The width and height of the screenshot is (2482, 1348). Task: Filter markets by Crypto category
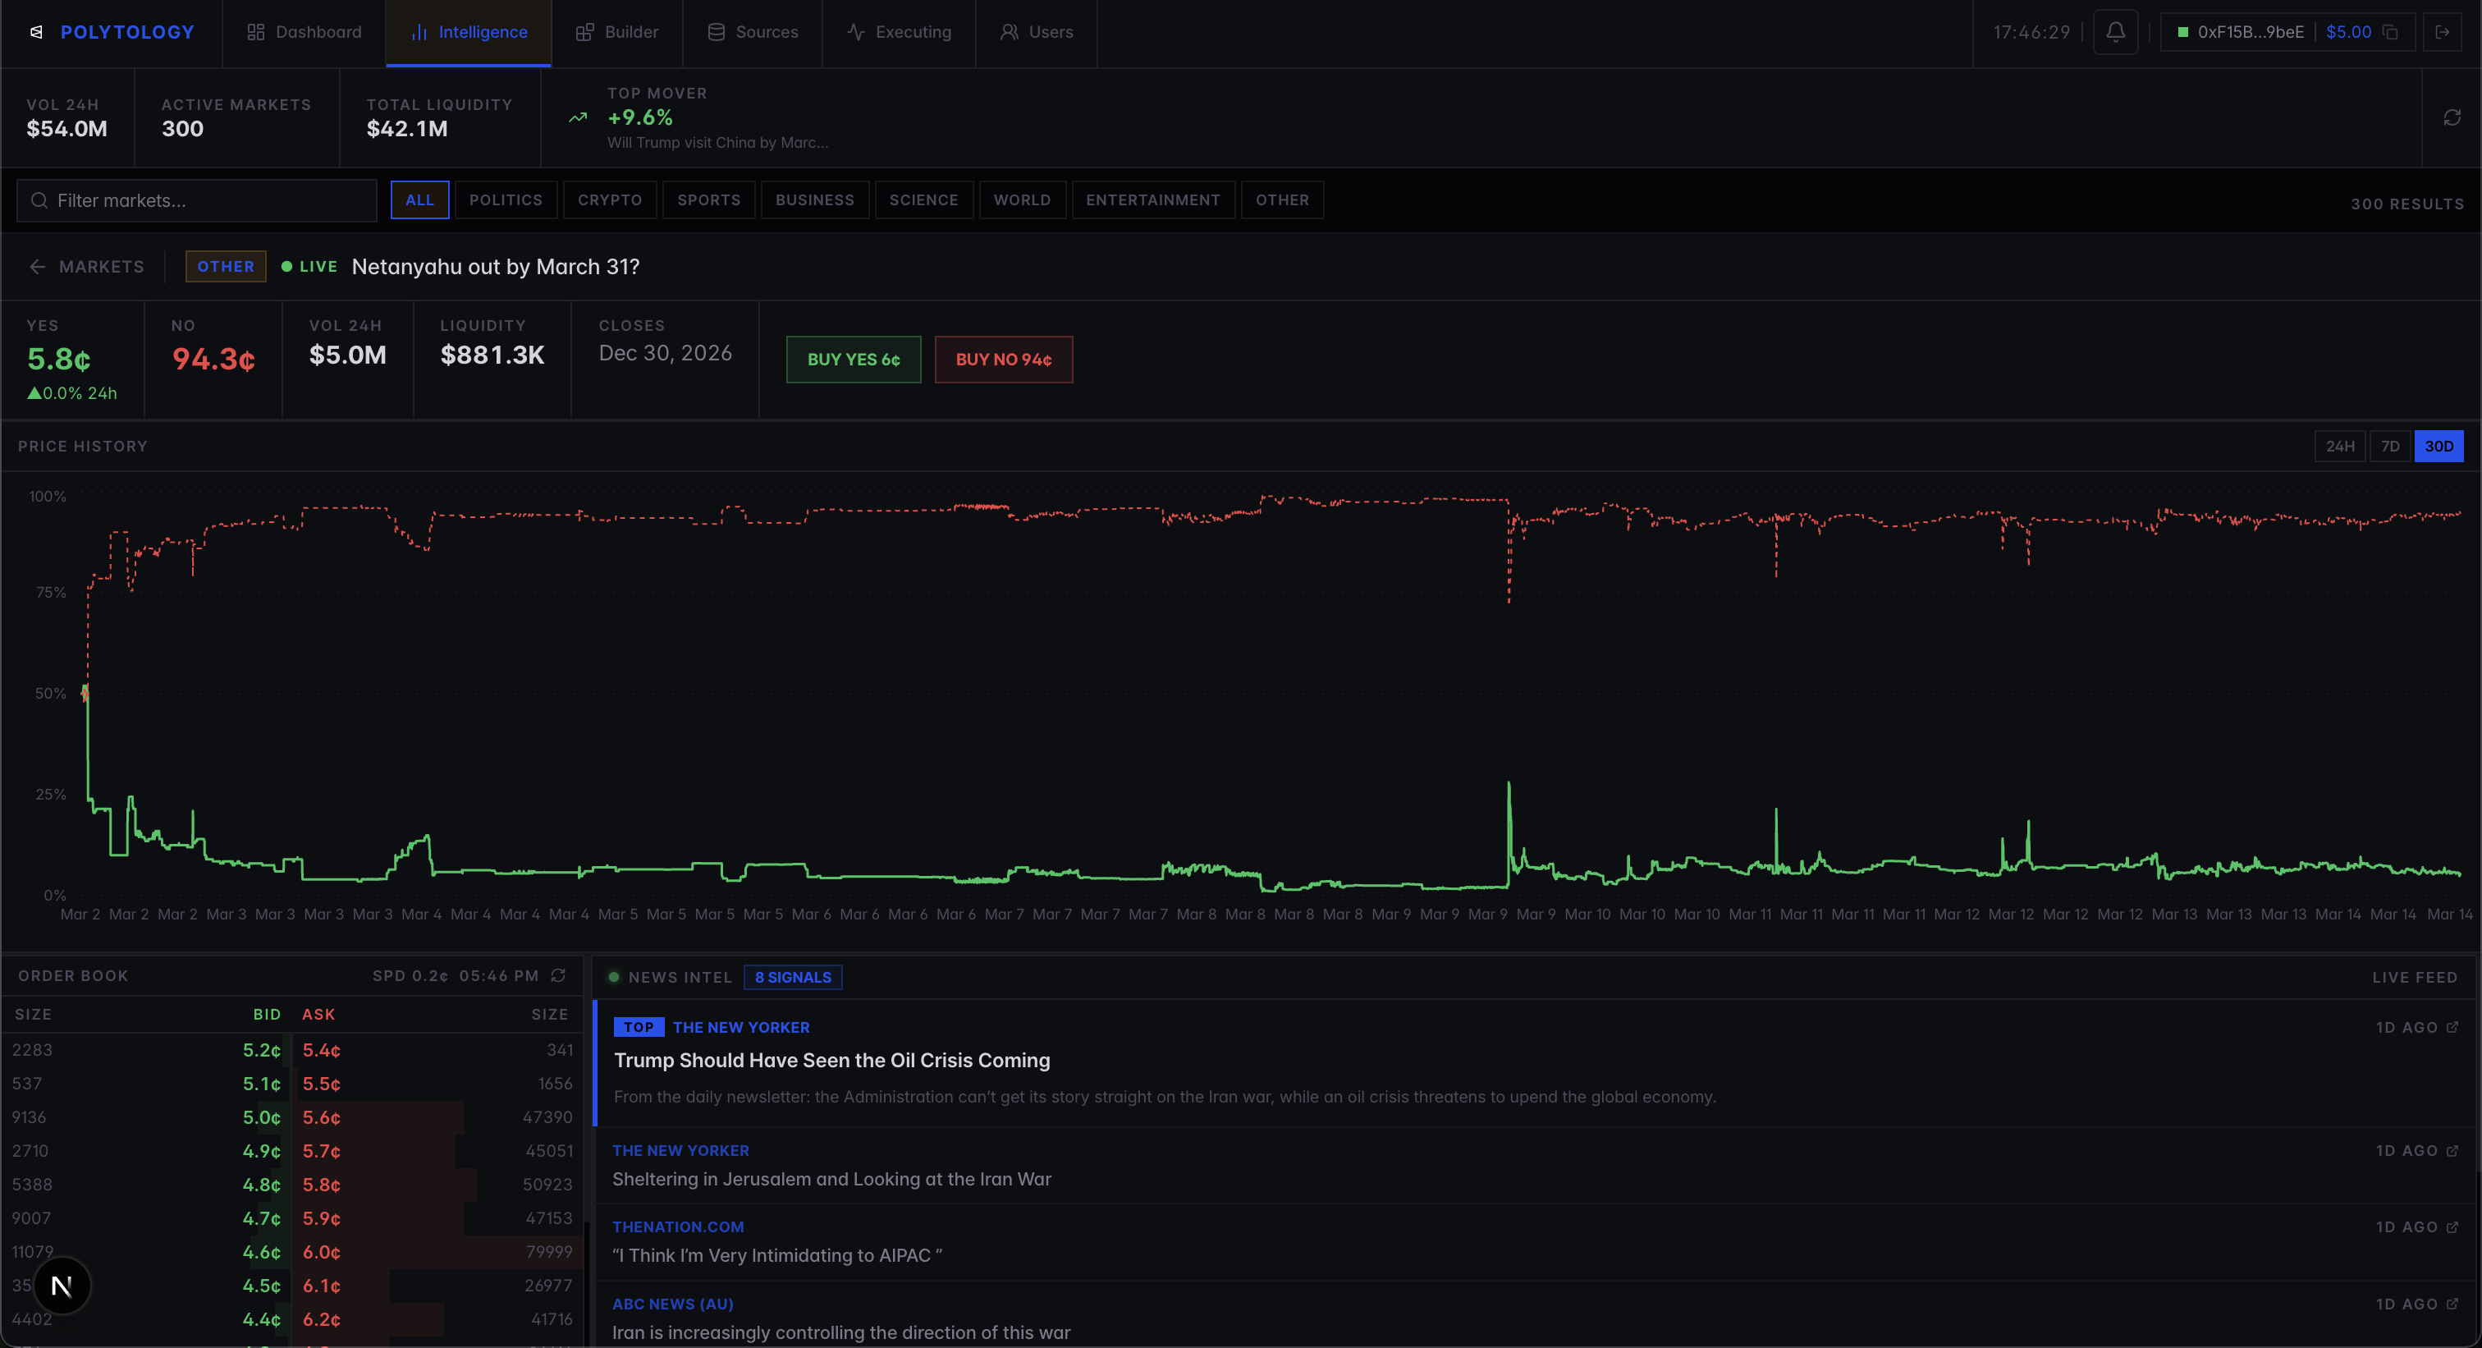(x=610, y=199)
